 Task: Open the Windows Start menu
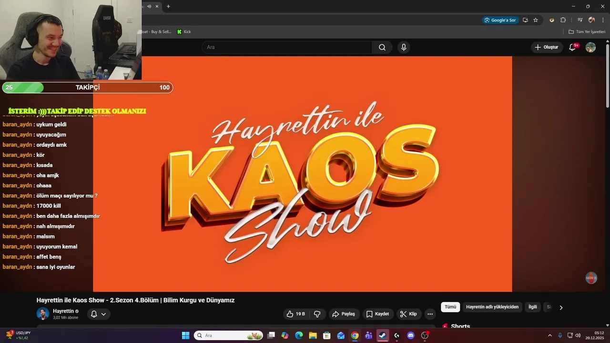coord(186,335)
